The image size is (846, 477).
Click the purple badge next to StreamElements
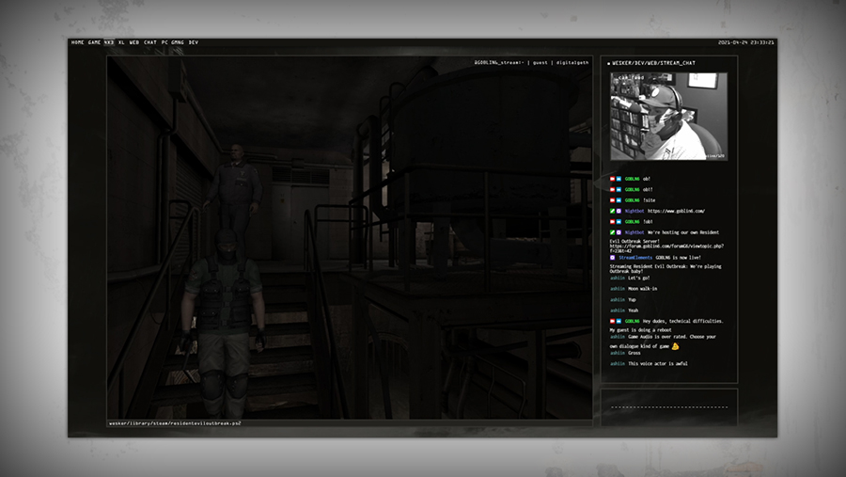click(612, 258)
